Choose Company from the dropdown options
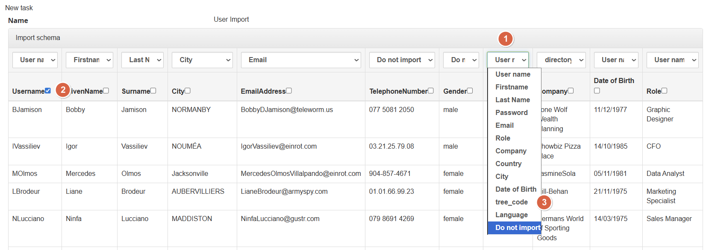The height and width of the screenshot is (250, 706). pos(511,151)
